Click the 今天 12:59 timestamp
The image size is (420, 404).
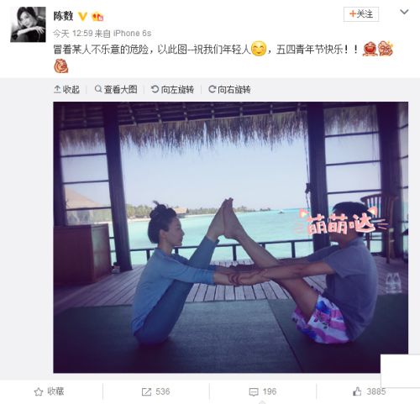click(x=73, y=34)
